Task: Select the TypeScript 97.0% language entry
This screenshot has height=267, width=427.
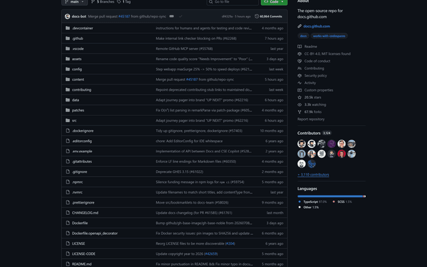Action: point(312,202)
